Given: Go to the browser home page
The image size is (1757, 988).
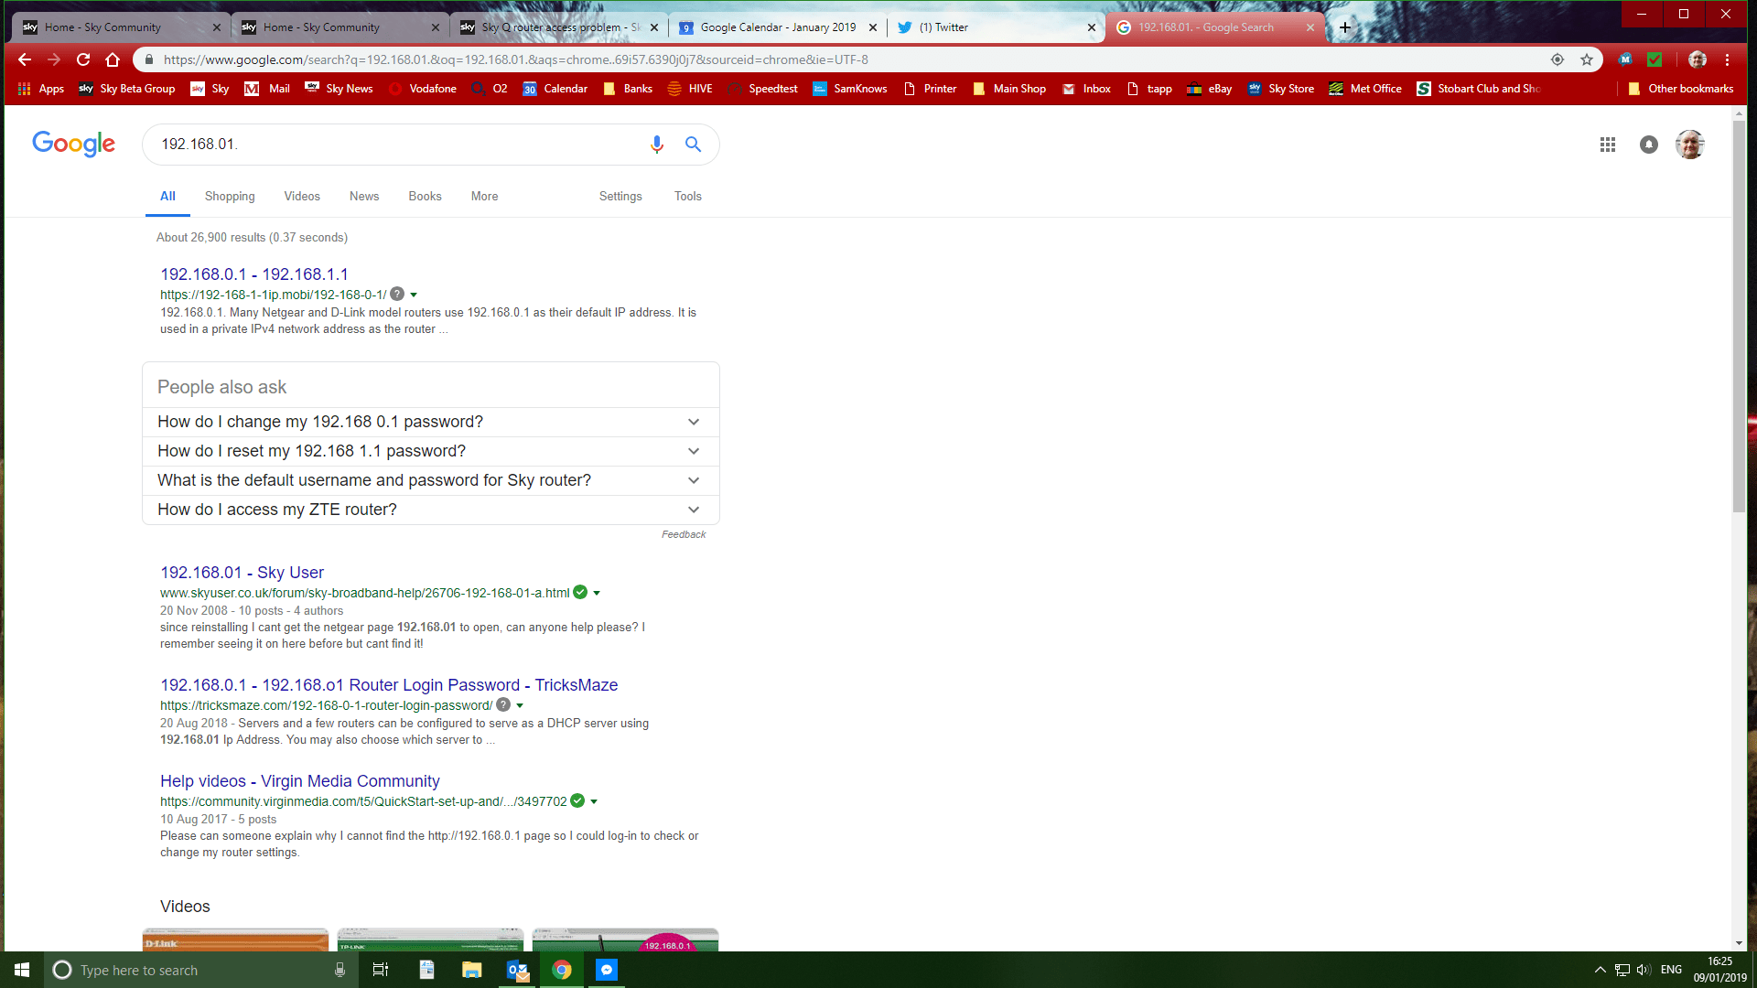Looking at the screenshot, I should (x=113, y=59).
